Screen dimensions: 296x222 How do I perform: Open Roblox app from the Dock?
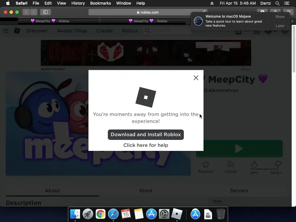point(177,214)
